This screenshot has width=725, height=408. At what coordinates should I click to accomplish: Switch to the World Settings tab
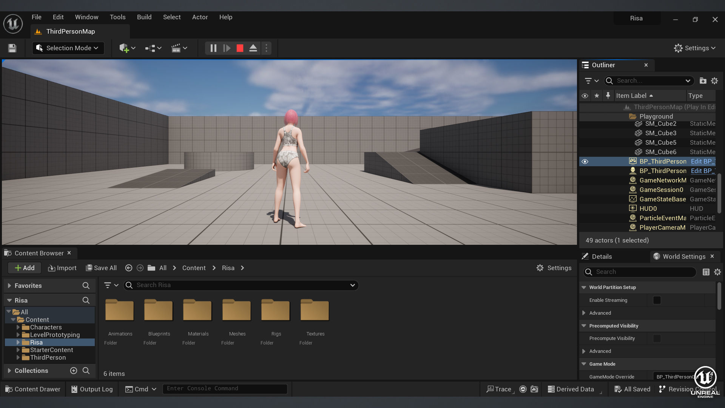(683, 257)
